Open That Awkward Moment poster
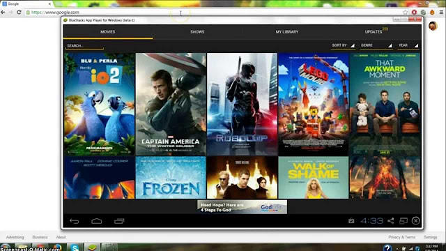The height and width of the screenshot is (251, 446). pyautogui.click(x=385, y=104)
